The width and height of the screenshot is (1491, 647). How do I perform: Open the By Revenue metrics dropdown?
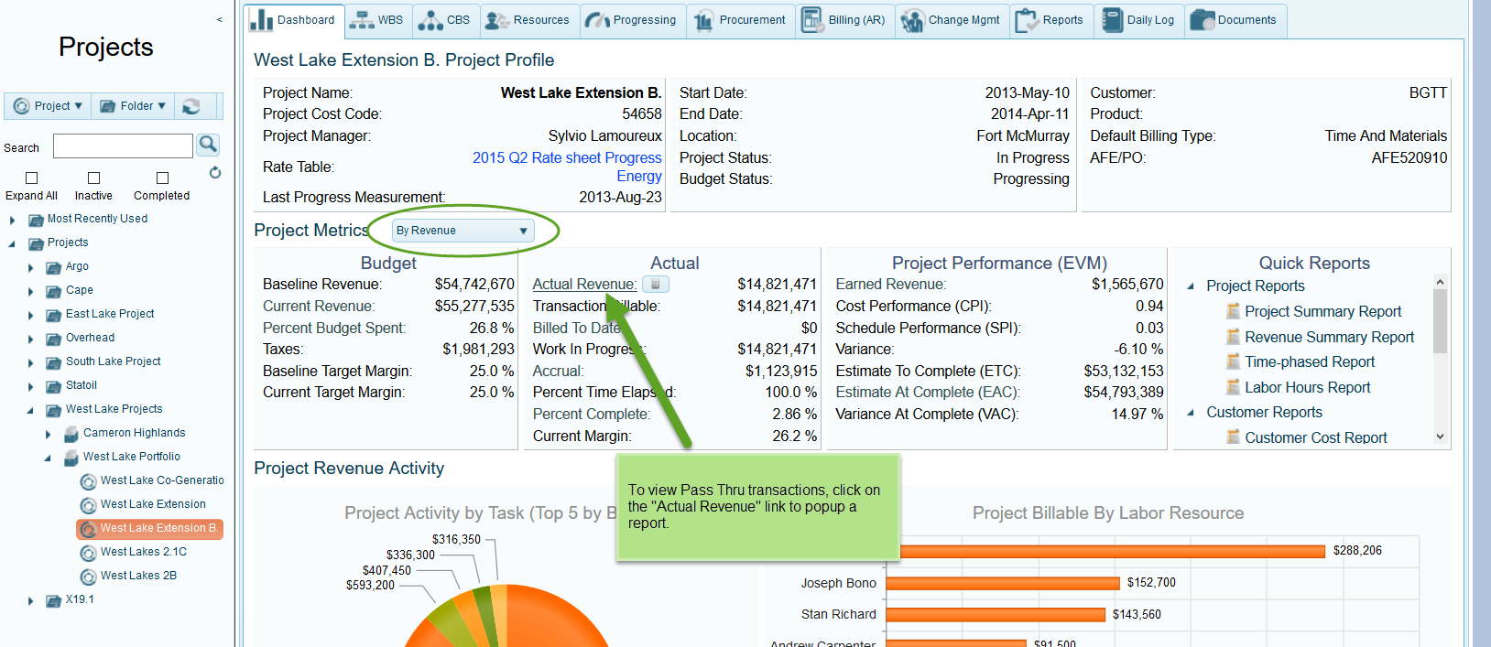[x=463, y=231]
